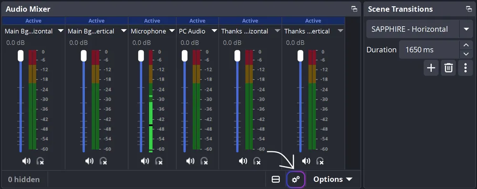Viewport: 477px width, 189px height.
Task: Click the Scene Transitions panel title
Action: tap(400, 9)
